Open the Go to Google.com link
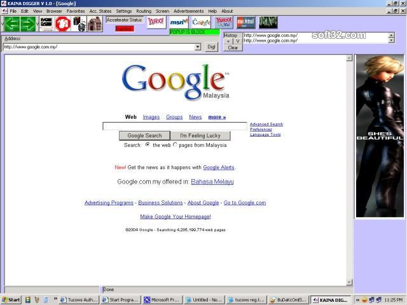 click(245, 203)
